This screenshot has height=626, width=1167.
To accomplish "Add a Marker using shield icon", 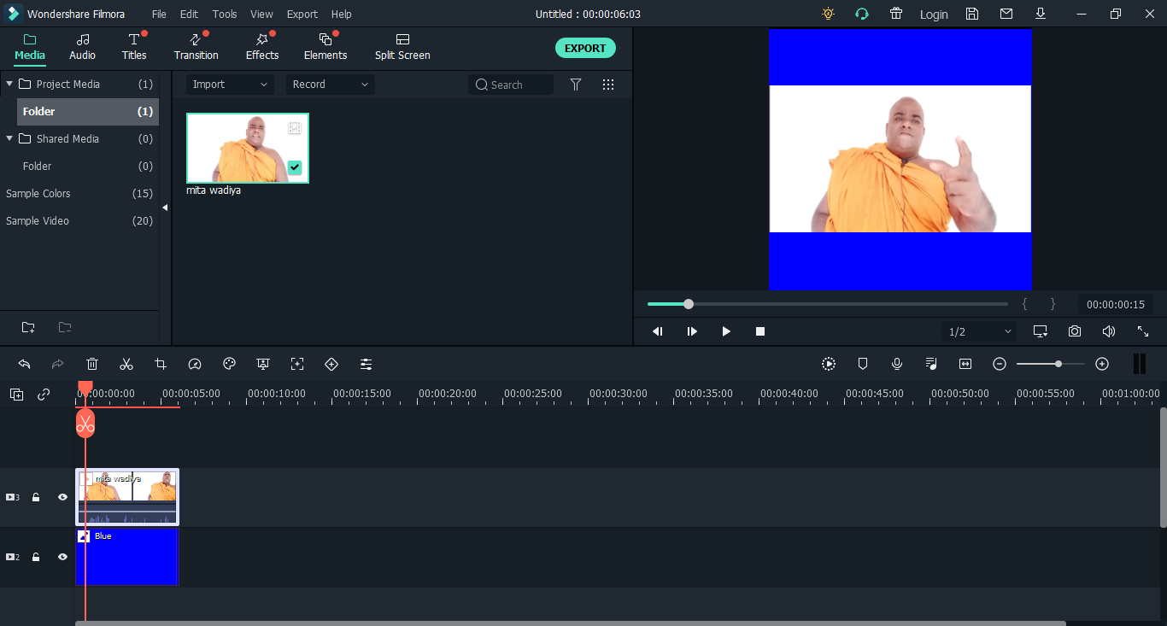I will click(x=863, y=364).
